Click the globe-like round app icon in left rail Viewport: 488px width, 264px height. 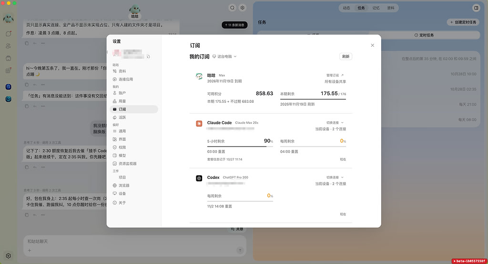tap(9, 99)
